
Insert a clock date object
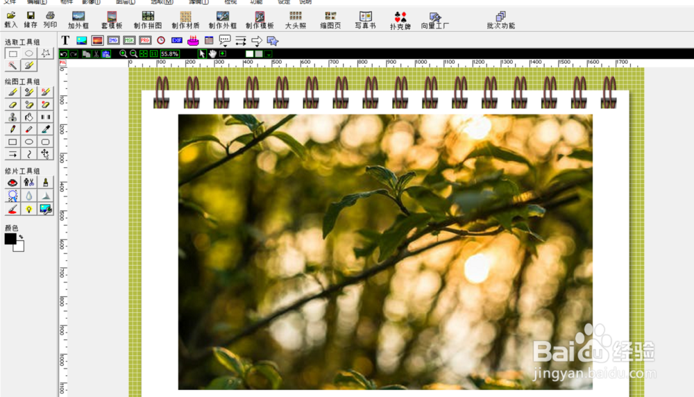tap(161, 41)
